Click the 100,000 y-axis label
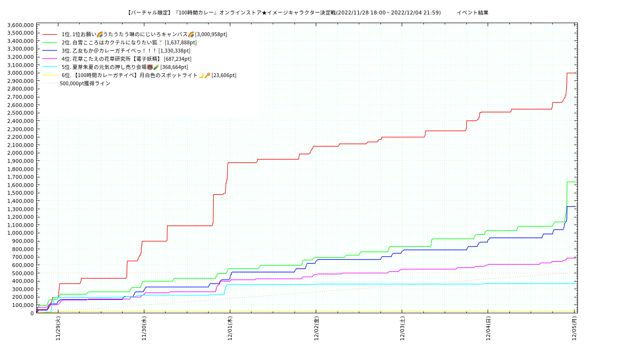618x347 pixels. pos(23,305)
